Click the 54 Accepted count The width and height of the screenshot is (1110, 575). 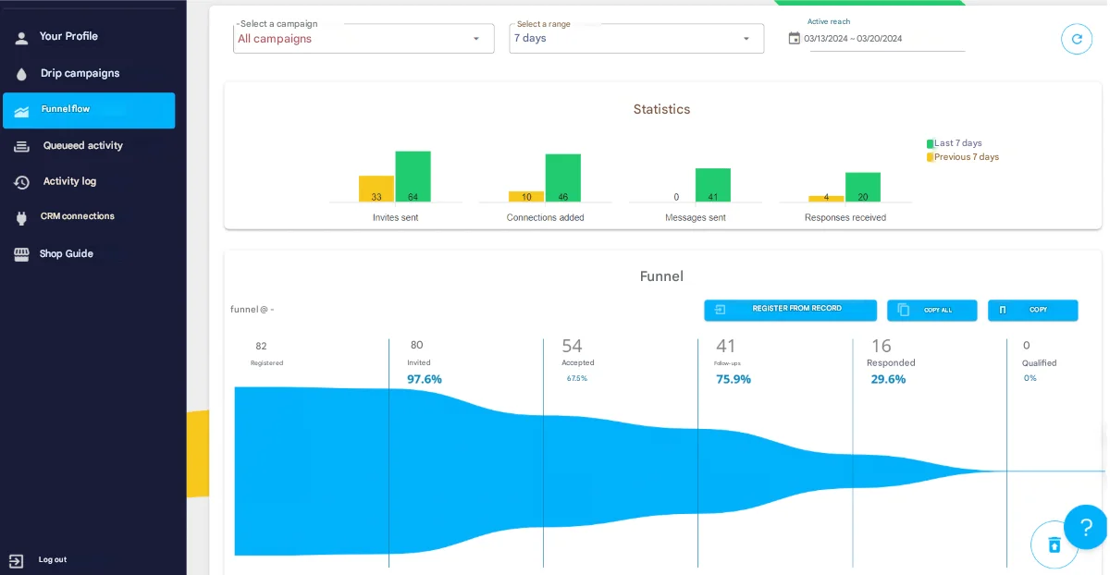(573, 347)
